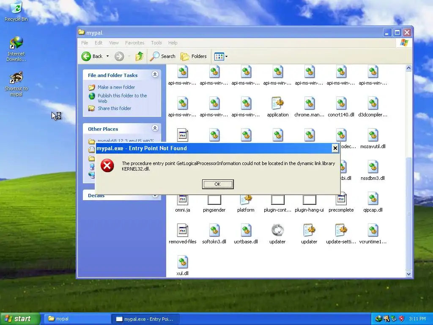
Task: Open the View menu
Action: point(114,43)
